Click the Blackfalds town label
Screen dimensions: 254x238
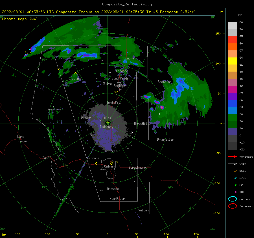(x=120, y=78)
